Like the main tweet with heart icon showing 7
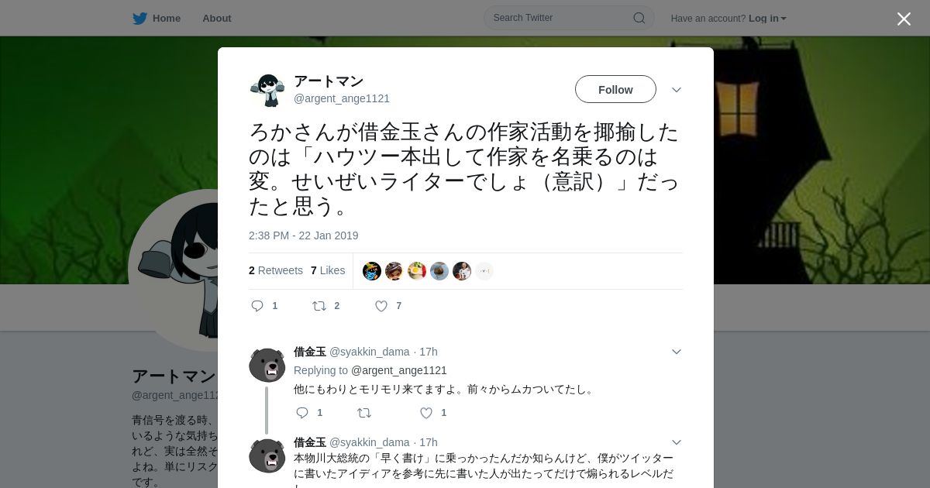Viewport: 930px width, 488px height. tap(381, 306)
